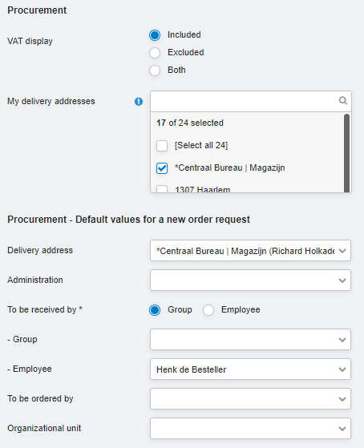Click the info icon beside My delivery addresses

click(139, 102)
